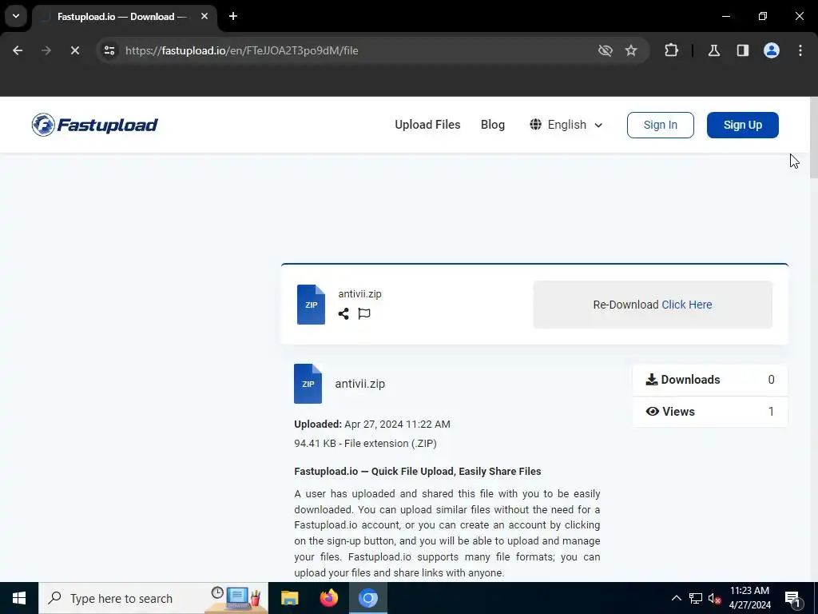Expand the English language dropdown
This screenshot has width=818, height=614.
(566, 125)
